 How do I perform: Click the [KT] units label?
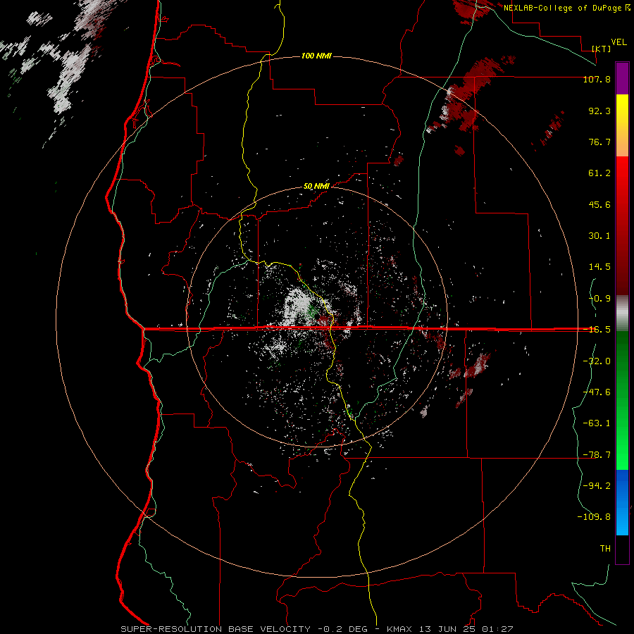point(602,49)
